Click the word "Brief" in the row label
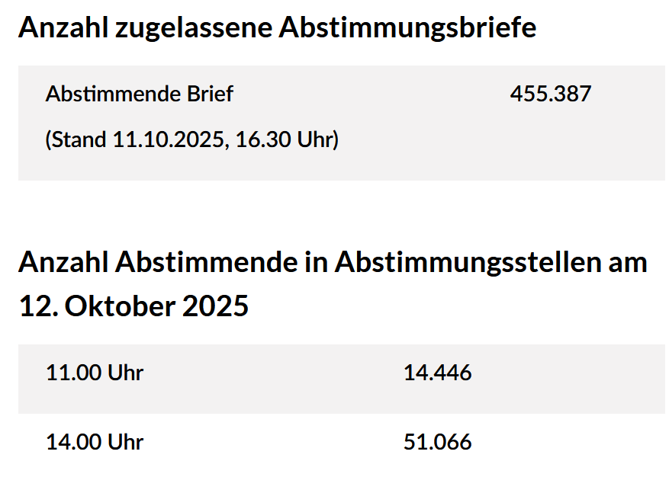This screenshot has width=669, height=477. pos(210,94)
